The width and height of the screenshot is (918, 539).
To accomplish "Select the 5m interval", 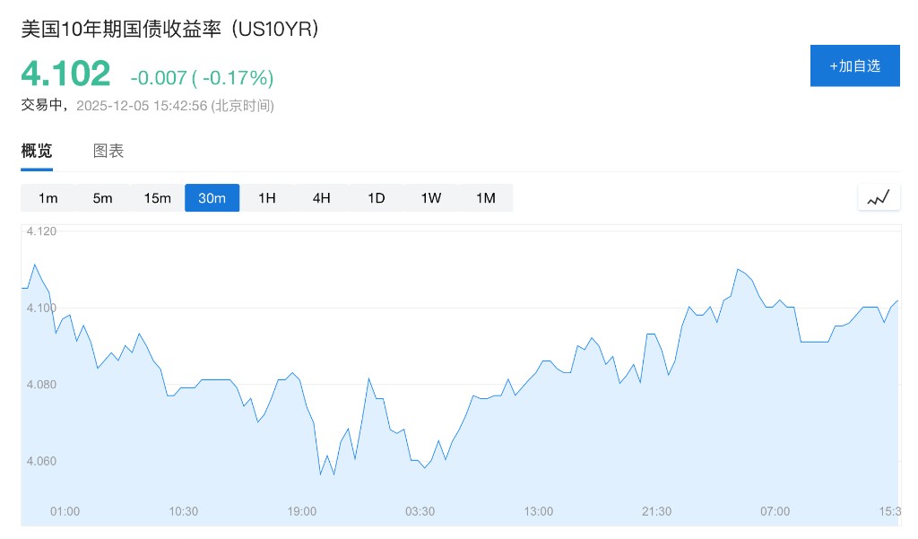I will pyautogui.click(x=103, y=198).
